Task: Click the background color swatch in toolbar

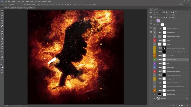Action: click(x=3, y=67)
